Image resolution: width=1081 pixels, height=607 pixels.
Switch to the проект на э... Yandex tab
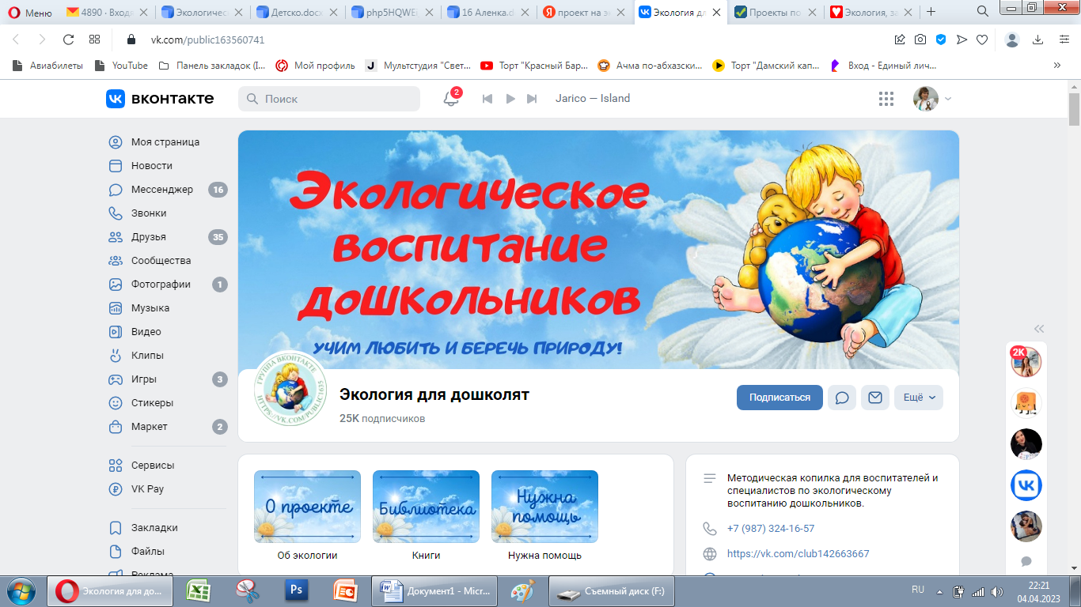point(584,12)
